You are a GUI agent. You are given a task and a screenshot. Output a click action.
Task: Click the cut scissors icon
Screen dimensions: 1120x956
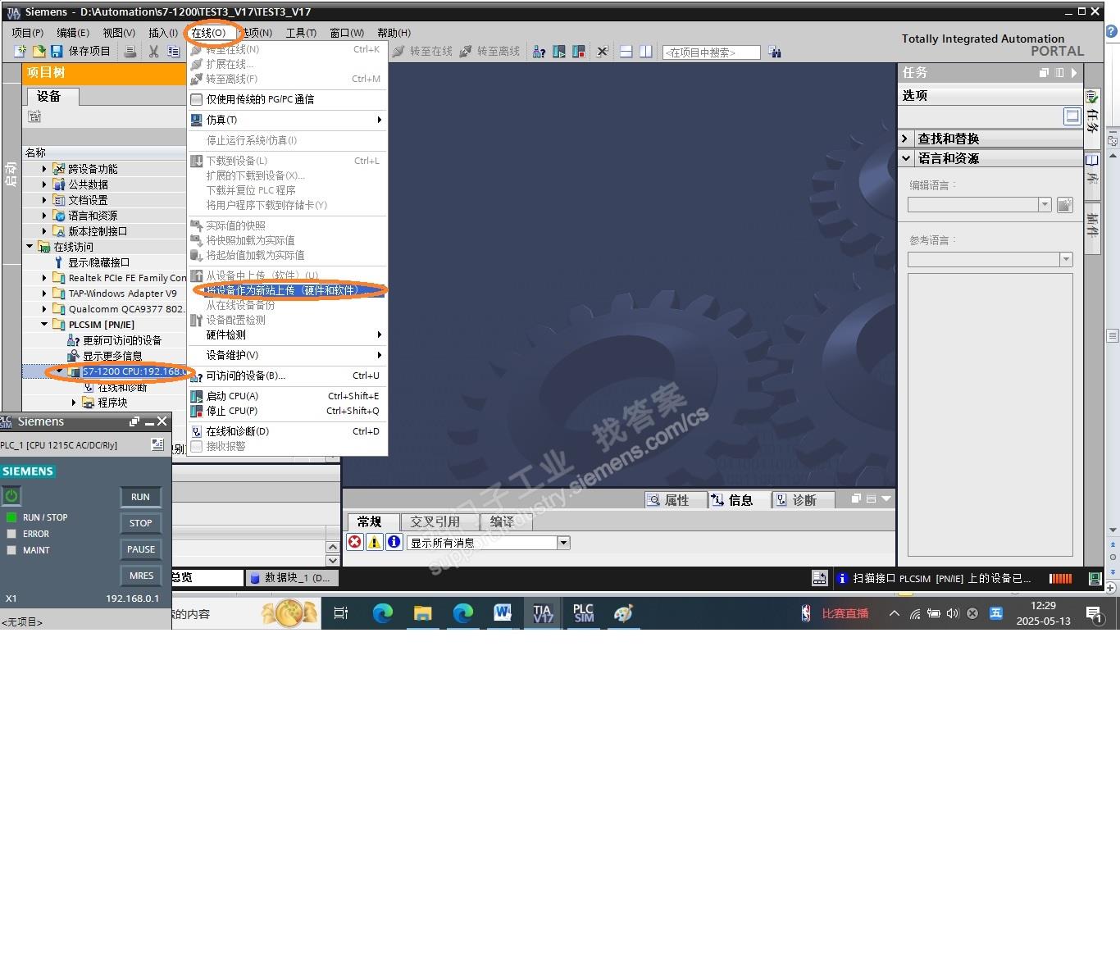click(153, 51)
